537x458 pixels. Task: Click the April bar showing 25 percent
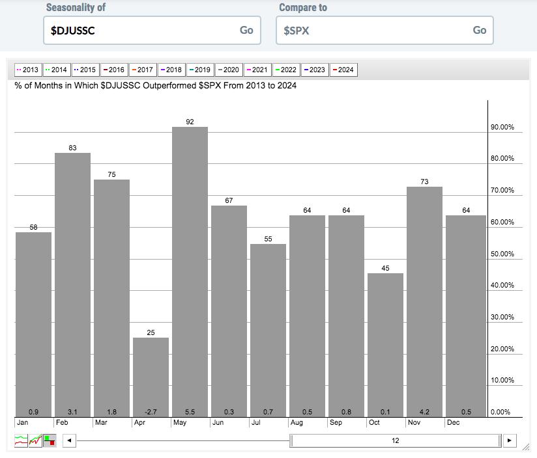click(x=151, y=377)
